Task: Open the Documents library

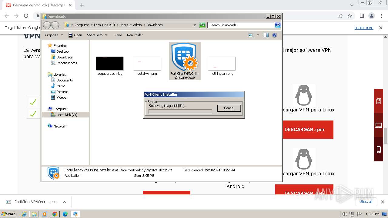Action: [x=65, y=80]
